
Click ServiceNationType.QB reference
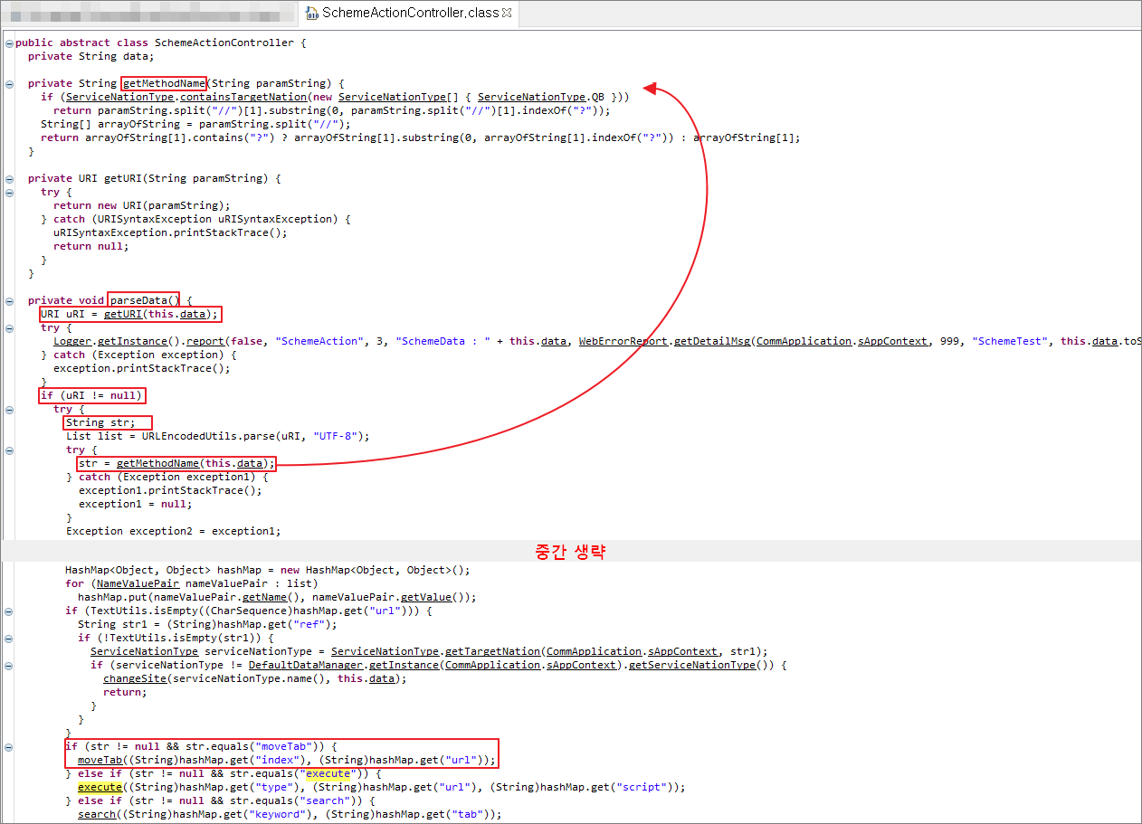[541, 97]
